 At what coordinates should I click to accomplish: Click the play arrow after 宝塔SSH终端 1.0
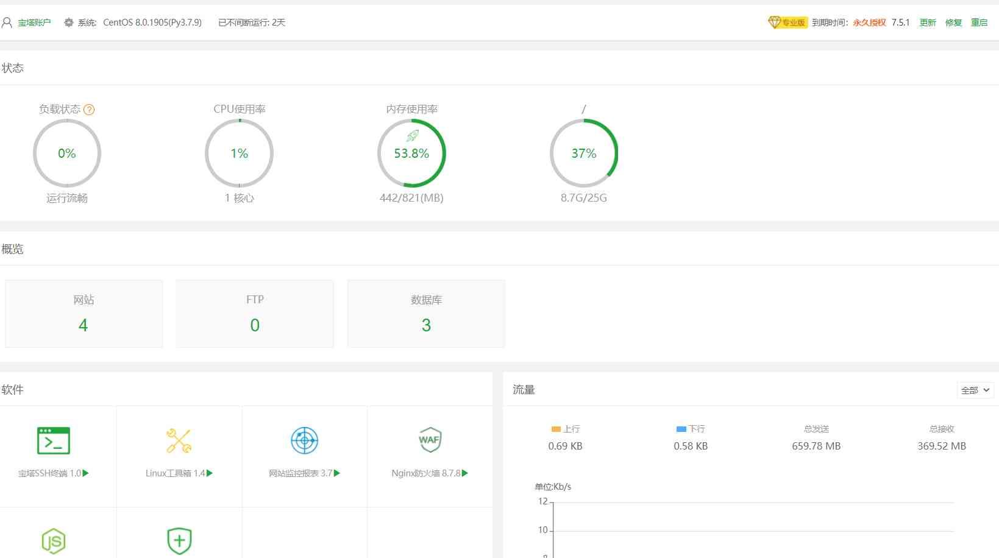pyautogui.click(x=86, y=473)
